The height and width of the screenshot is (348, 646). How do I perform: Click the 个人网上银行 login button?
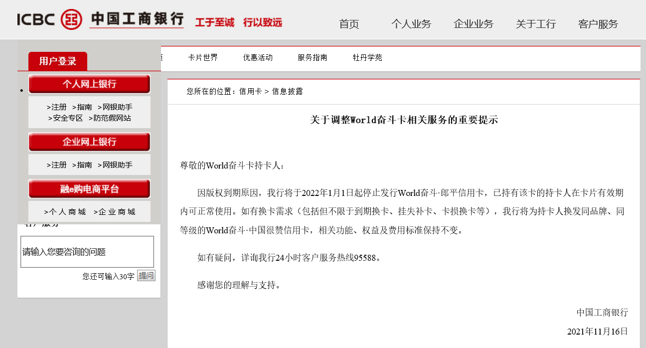[89, 84]
